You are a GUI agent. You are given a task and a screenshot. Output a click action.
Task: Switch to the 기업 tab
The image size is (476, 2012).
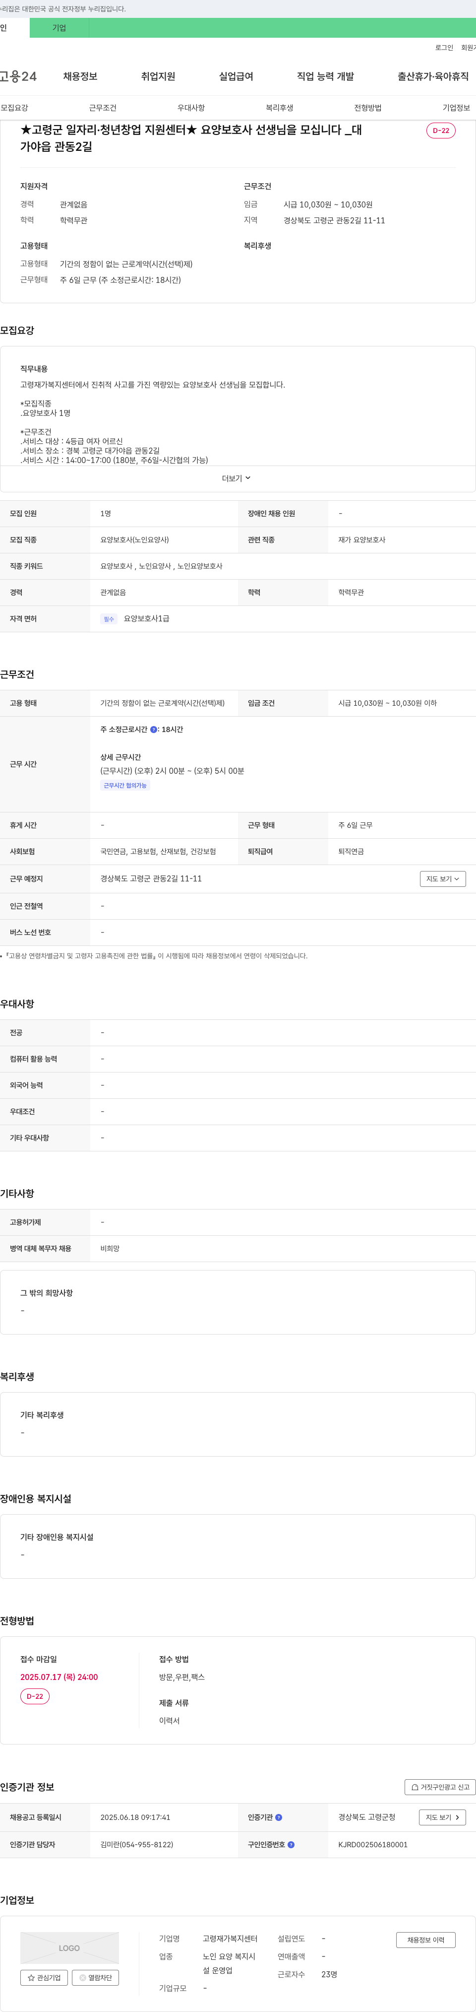coord(59,27)
